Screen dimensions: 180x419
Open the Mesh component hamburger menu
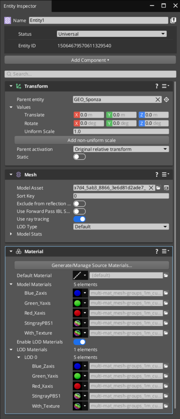[165, 174]
